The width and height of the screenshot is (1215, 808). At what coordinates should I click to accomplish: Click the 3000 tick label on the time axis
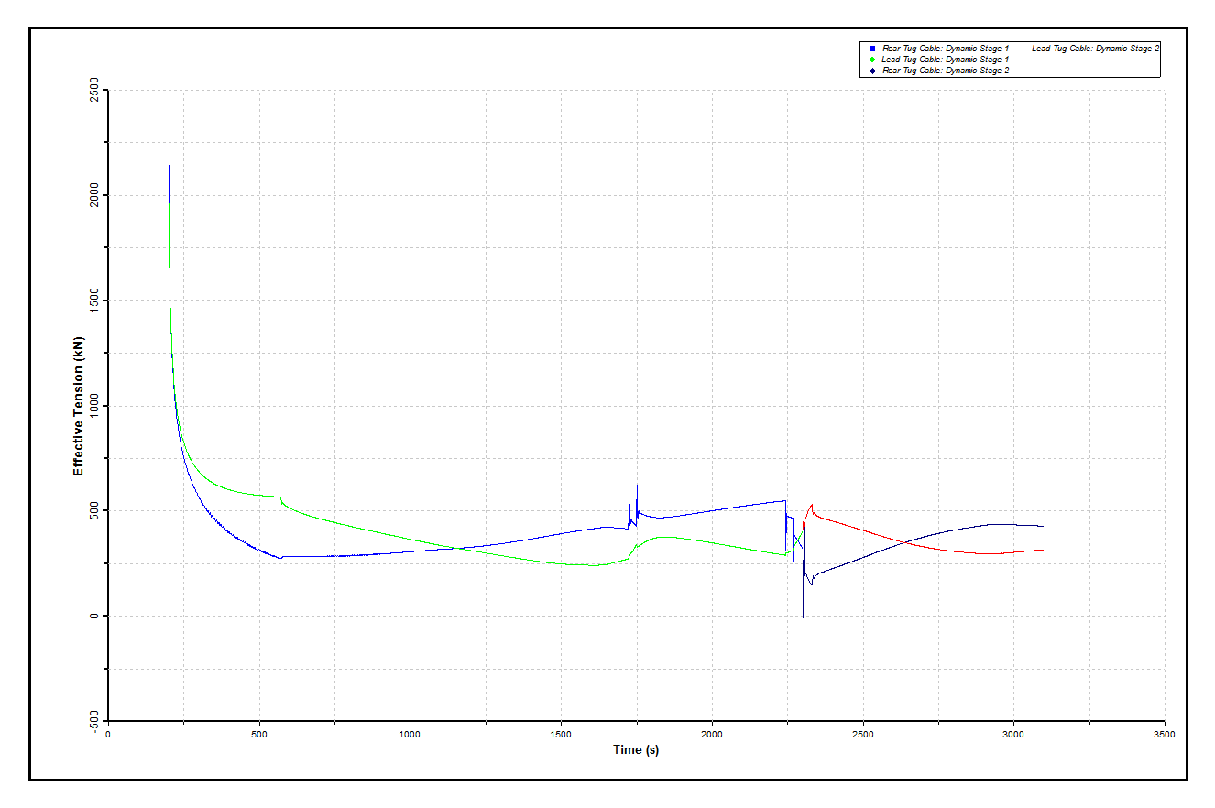[1013, 735]
